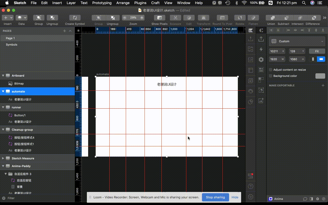Click the automate artboard title on canvas
Image resolution: width=328 pixels, height=205 pixels.
pyautogui.click(x=102, y=74)
